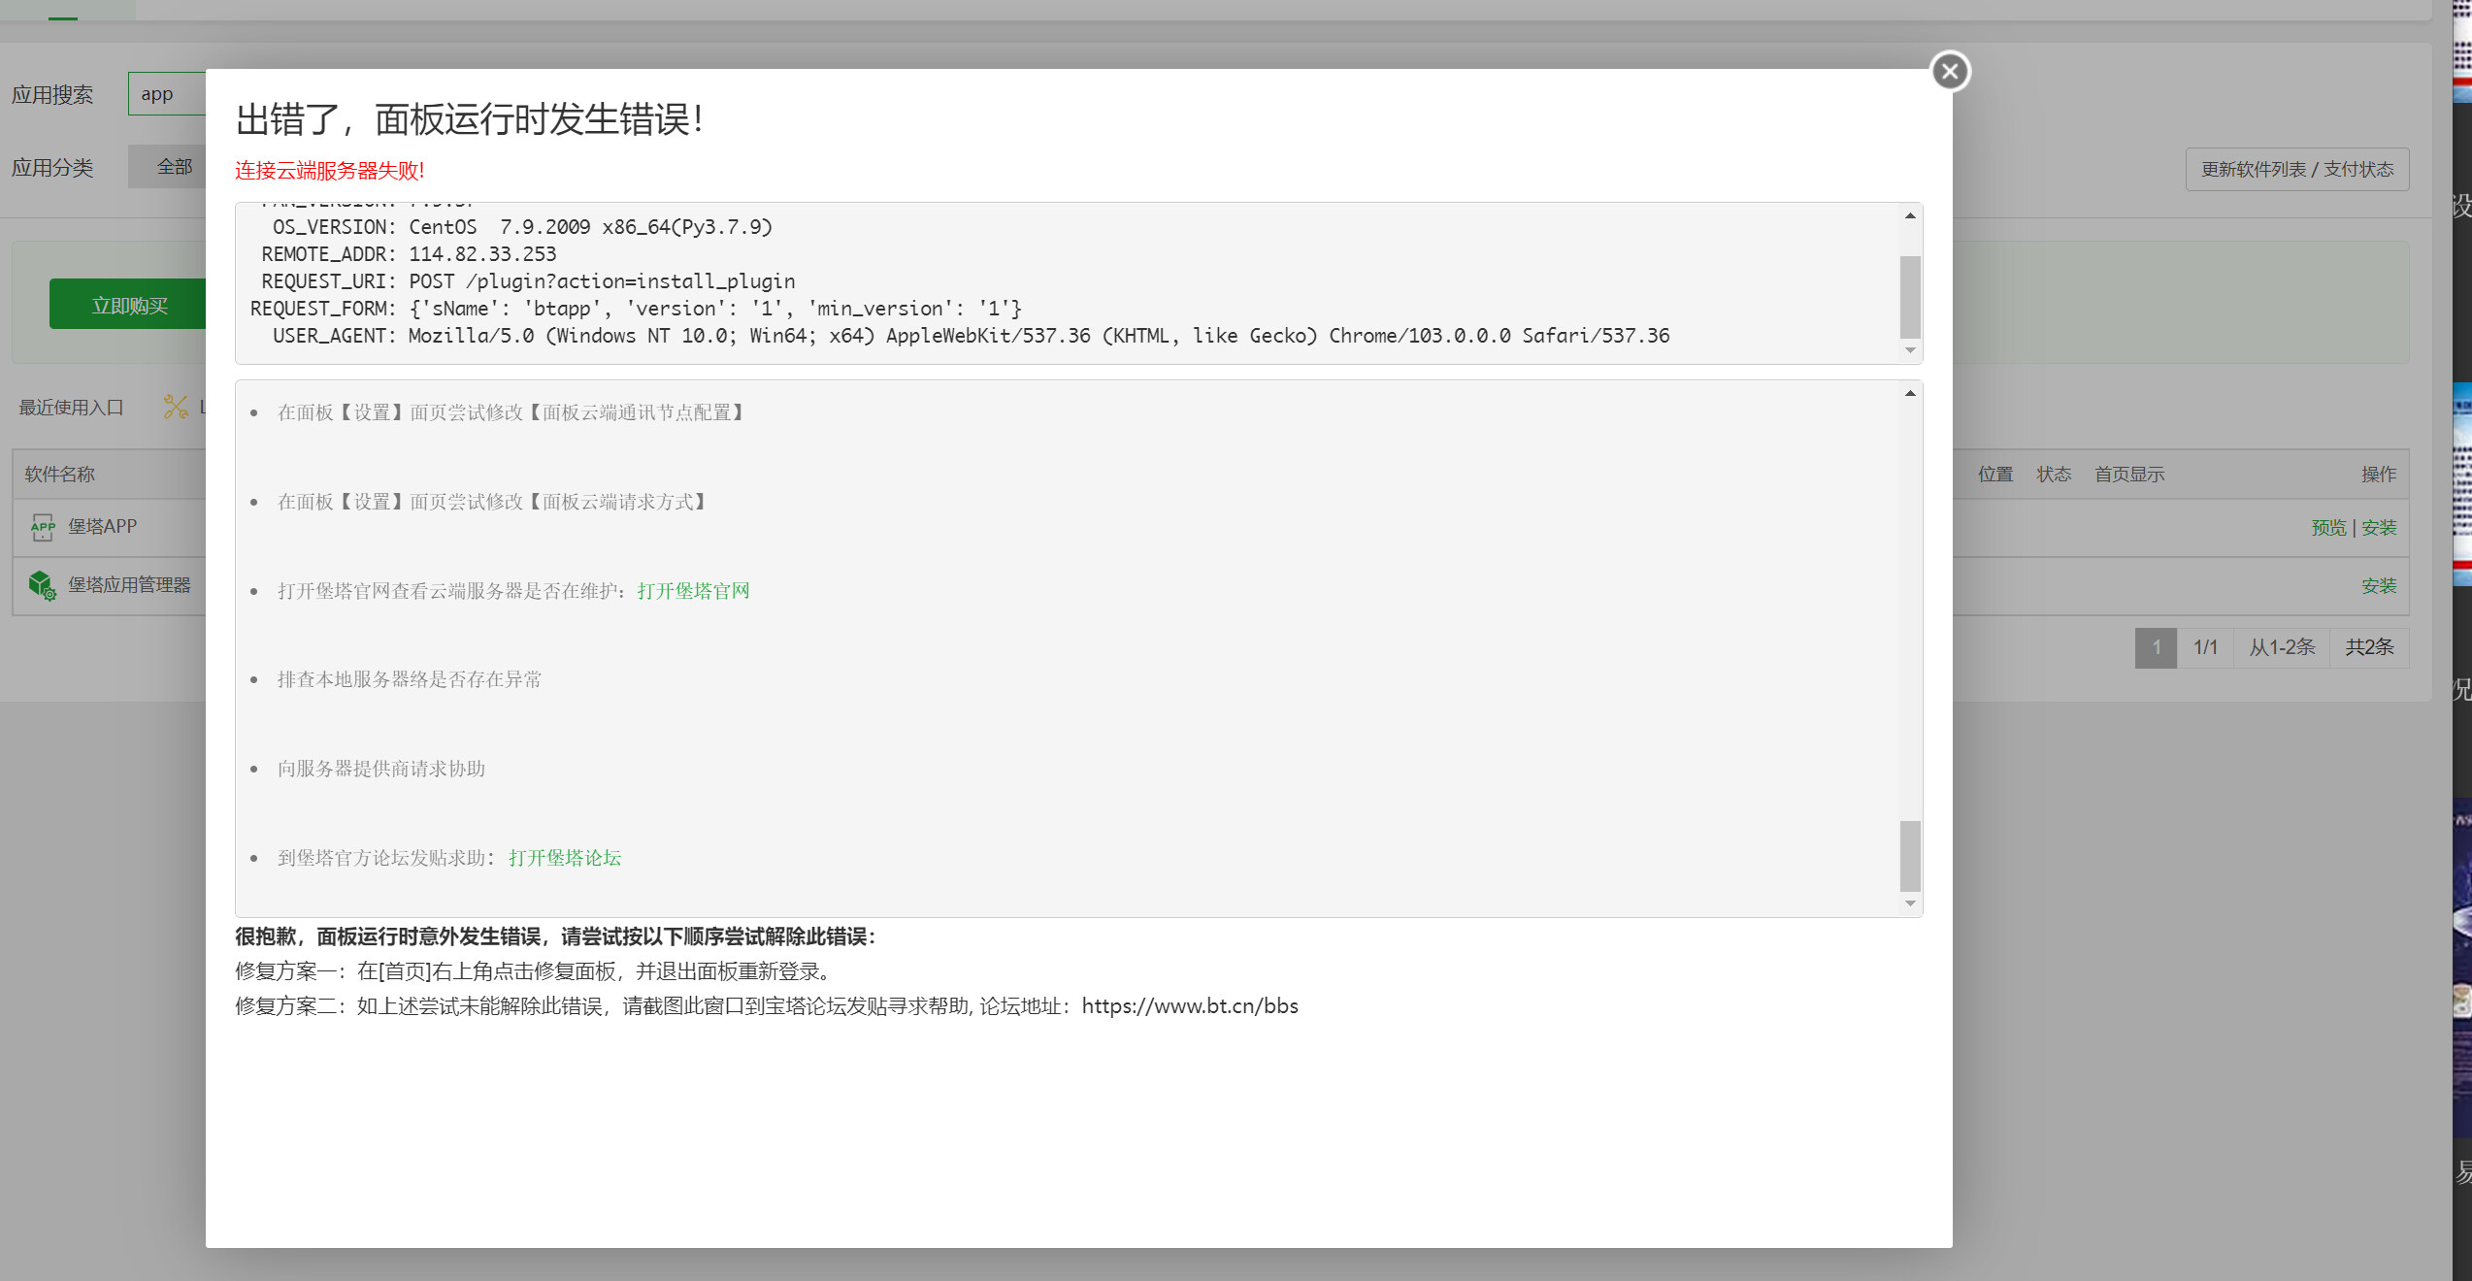Click the suggestions panel scrollbar thumb
Screen dimensions: 2472x1281
coord(1910,856)
